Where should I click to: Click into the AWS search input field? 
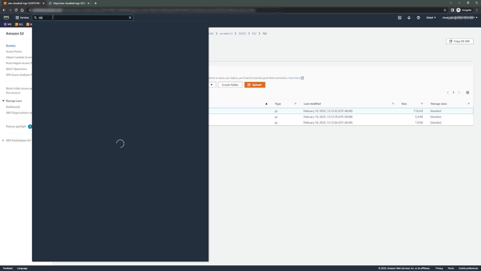pyautogui.click(x=83, y=18)
